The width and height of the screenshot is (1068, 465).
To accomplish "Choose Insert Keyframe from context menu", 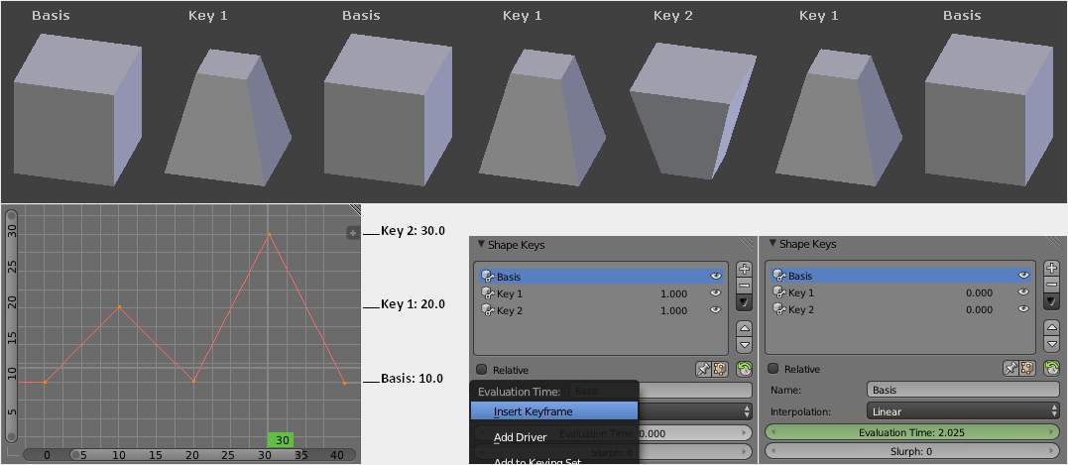I will 553,411.
